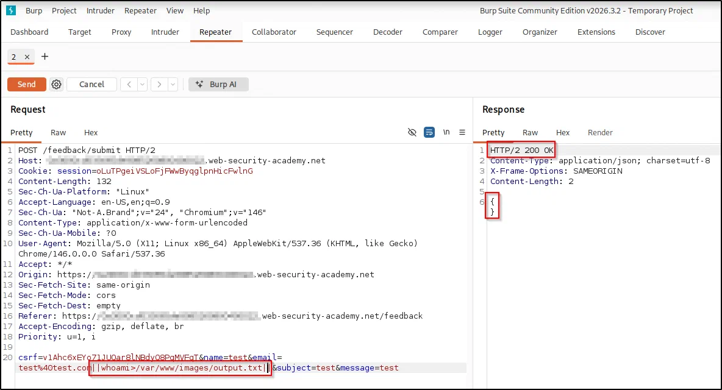Open the Help menu
Screen dimensions: 722x390
(x=201, y=10)
